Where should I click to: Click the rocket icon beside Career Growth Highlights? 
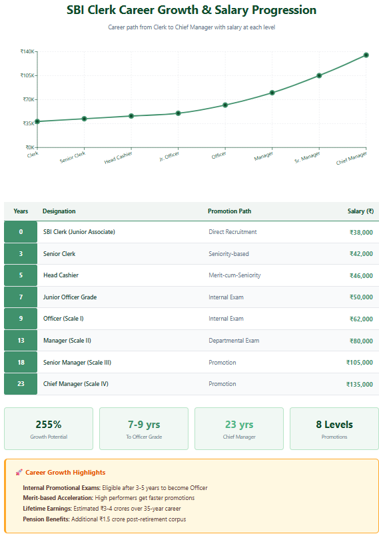point(19,473)
